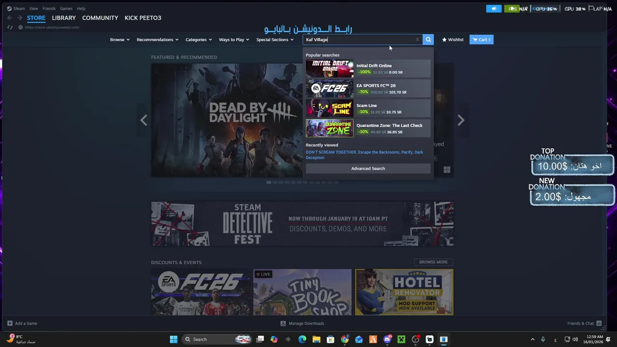Switch to the STORE tab

point(36,18)
